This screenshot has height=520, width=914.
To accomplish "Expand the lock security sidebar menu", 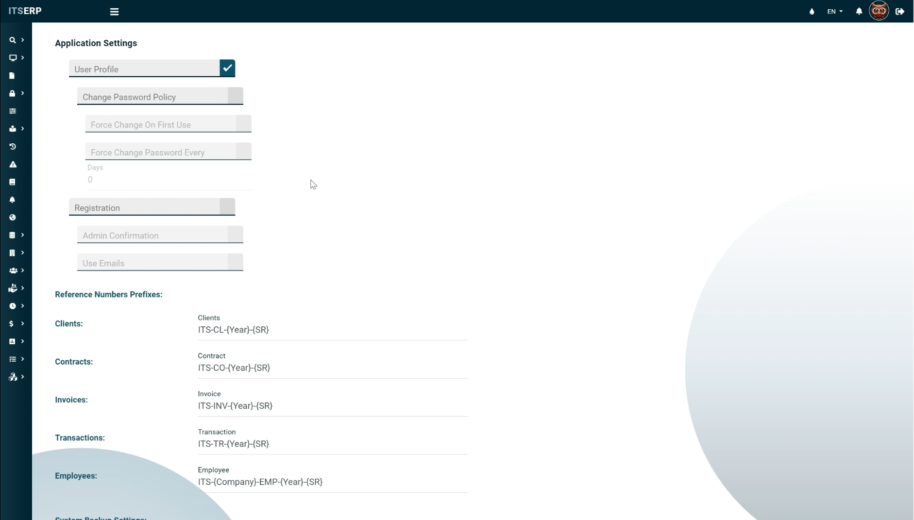I will (x=16, y=93).
